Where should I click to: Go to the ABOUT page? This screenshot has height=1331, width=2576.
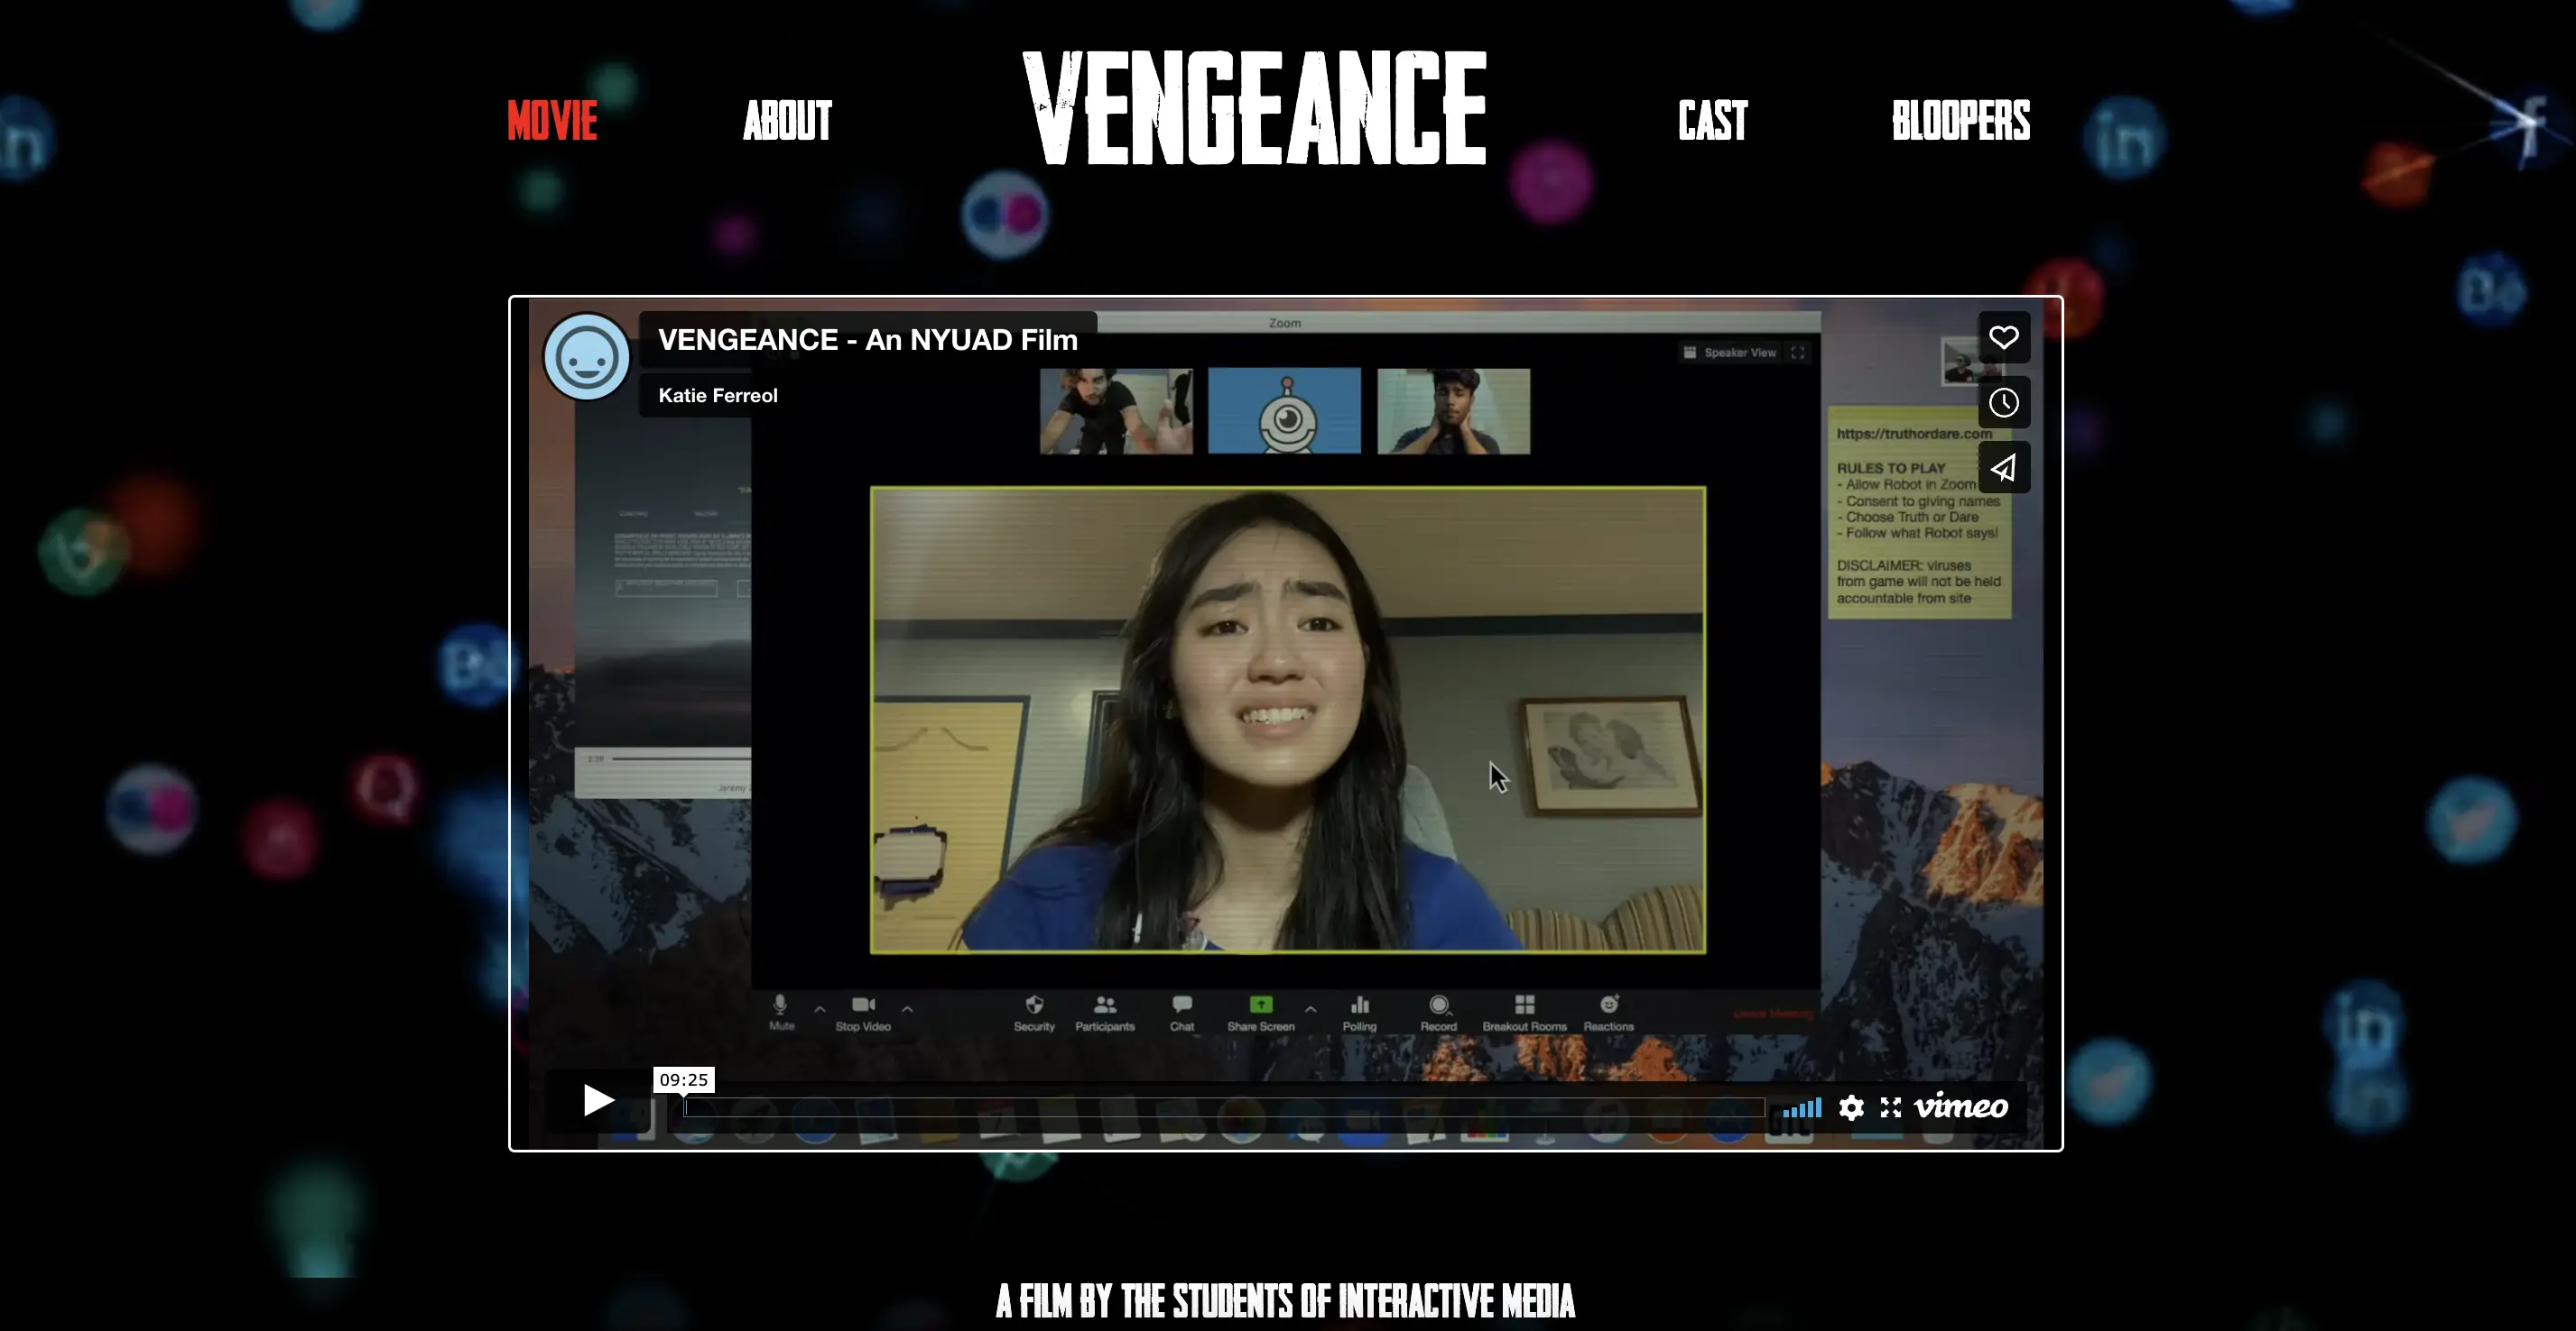point(787,121)
